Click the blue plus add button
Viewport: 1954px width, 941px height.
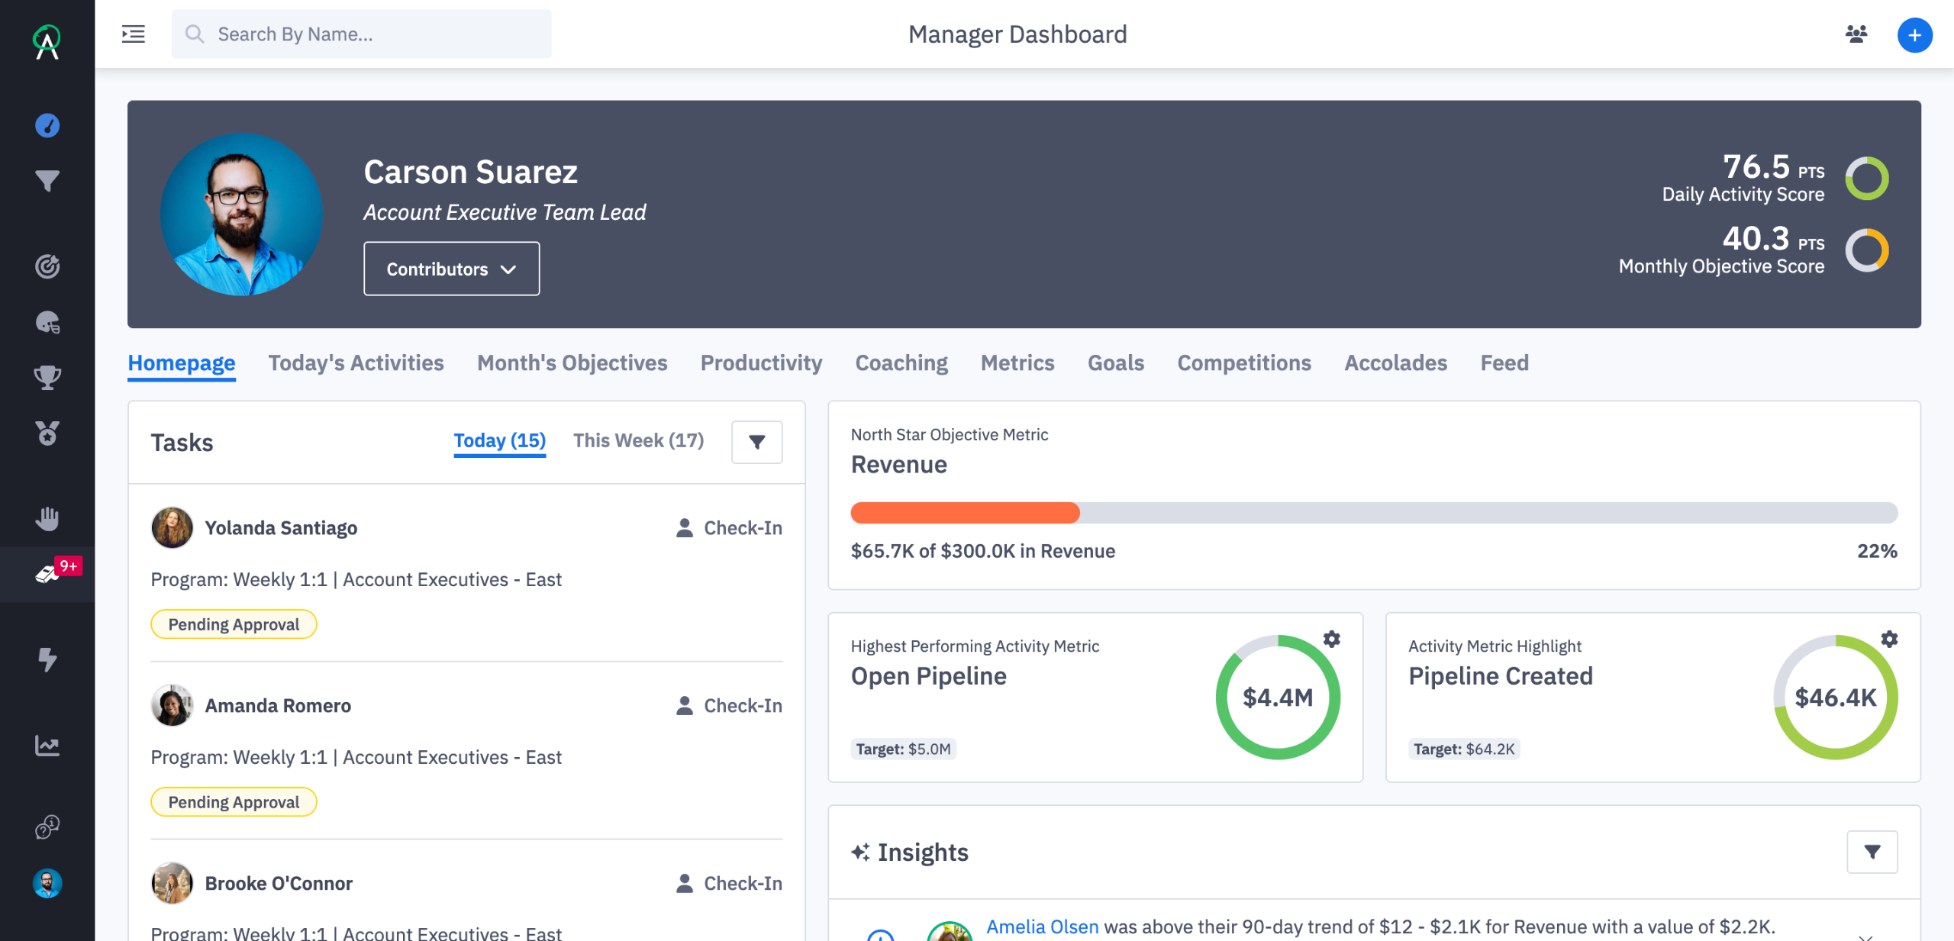click(1914, 35)
